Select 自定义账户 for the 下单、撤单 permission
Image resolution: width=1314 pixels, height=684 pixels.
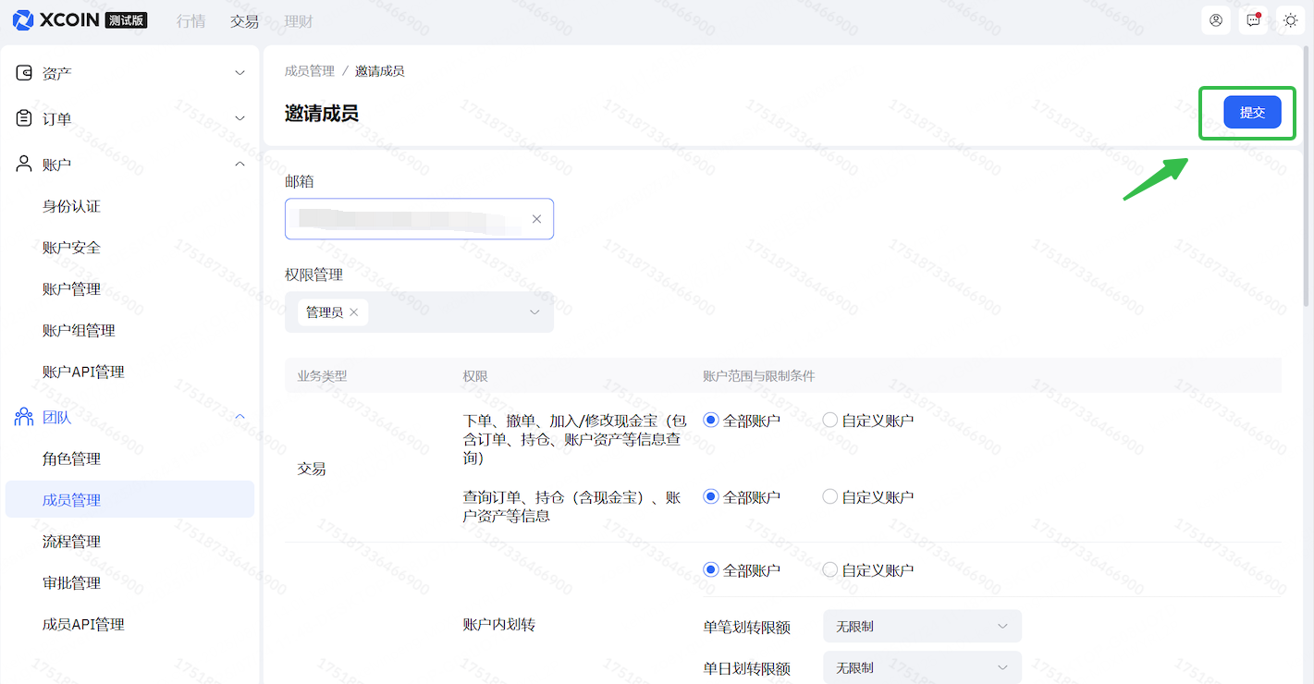click(x=830, y=421)
